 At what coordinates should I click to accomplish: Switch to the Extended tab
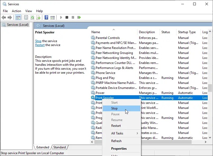(x=43, y=147)
